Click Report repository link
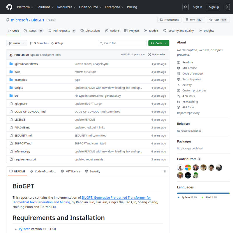 pyautogui.click(x=188, y=113)
